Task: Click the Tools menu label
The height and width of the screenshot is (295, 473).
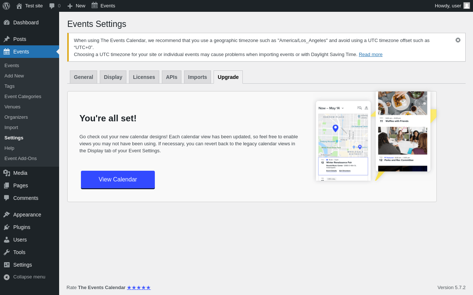Action: [x=19, y=252]
